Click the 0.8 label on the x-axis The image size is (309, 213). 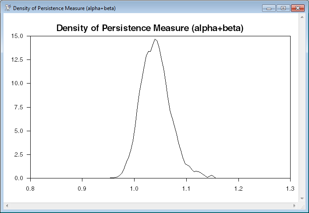click(30, 188)
